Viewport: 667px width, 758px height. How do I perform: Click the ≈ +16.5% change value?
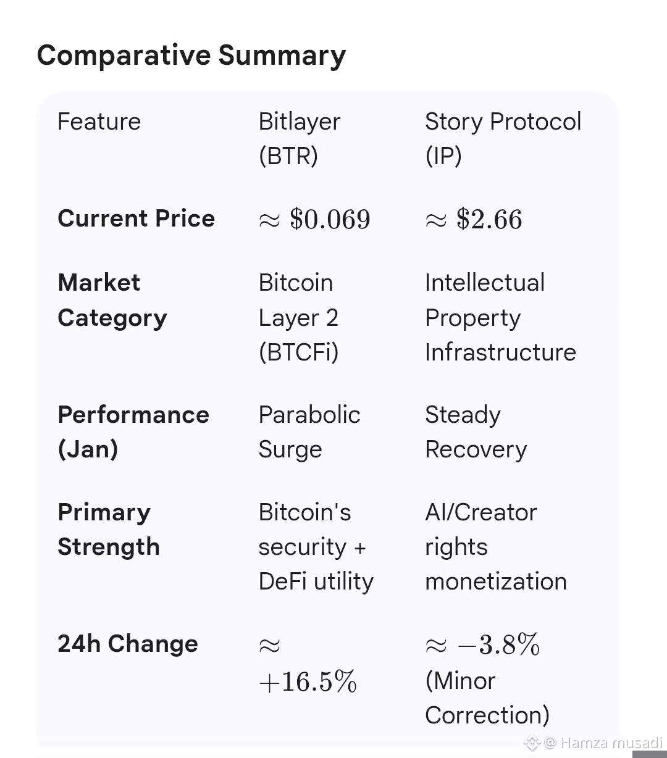pyautogui.click(x=308, y=664)
